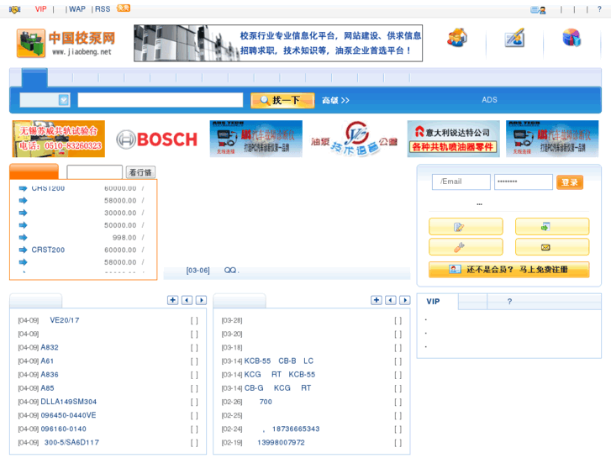Click the price lookup input field
611x458 pixels.
click(x=95, y=172)
